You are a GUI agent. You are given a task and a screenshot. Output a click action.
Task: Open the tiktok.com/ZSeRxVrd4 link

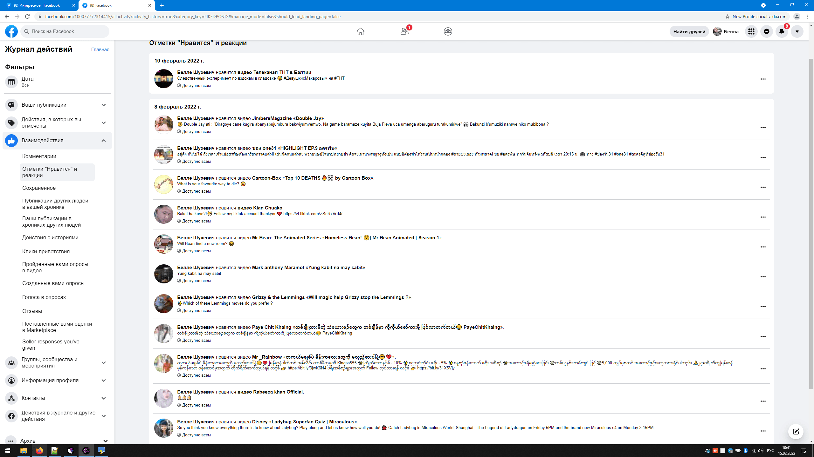tap(313, 214)
